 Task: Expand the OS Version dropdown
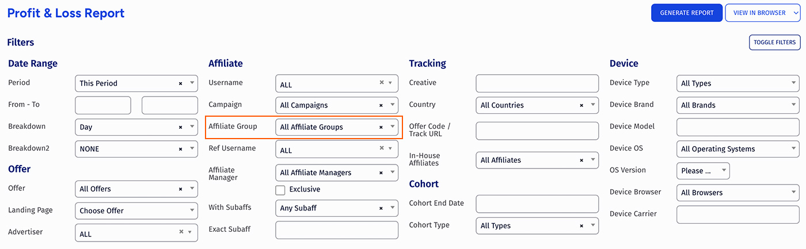(703, 171)
